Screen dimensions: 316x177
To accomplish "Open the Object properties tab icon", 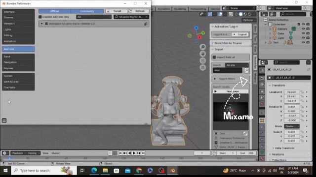I will 262,120.
